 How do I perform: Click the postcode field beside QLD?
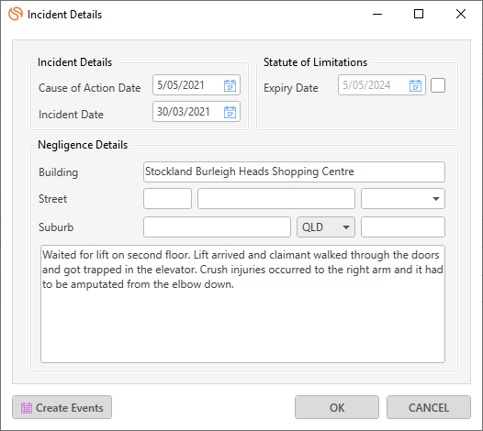click(403, 227)
